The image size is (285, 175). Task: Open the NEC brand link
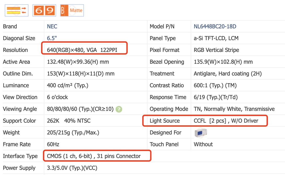(52, 27)
